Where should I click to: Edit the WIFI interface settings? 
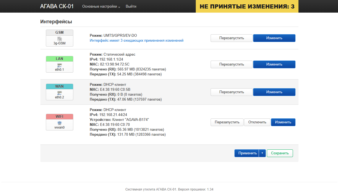point(283,122)
